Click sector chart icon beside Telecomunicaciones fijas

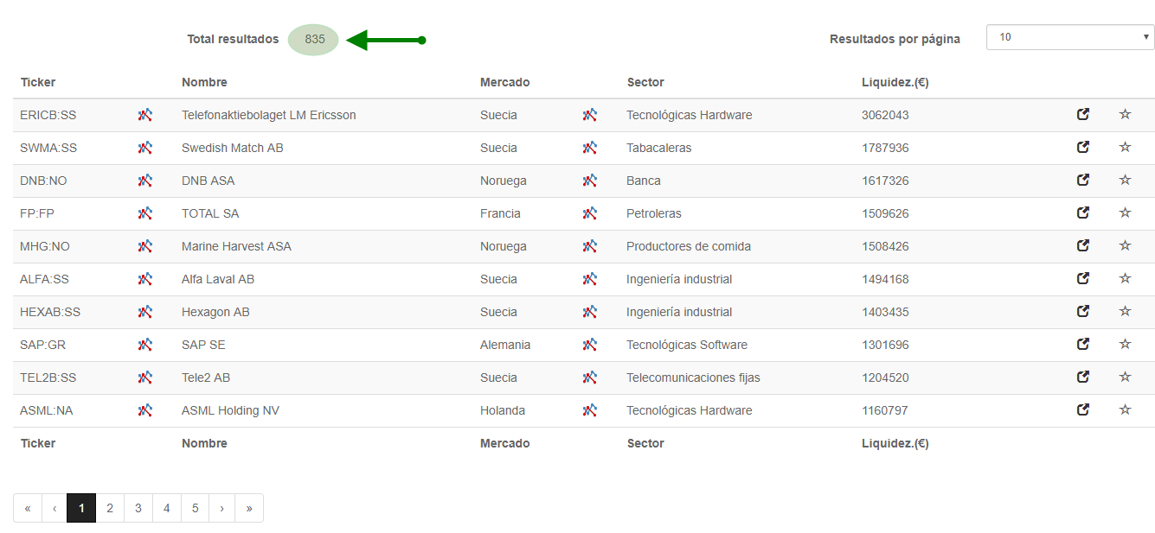590,378
